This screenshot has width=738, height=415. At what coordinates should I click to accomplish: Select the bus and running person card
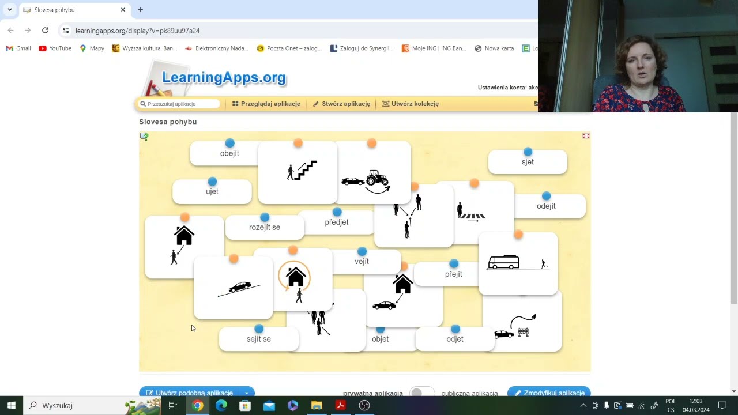coord(518,264)
